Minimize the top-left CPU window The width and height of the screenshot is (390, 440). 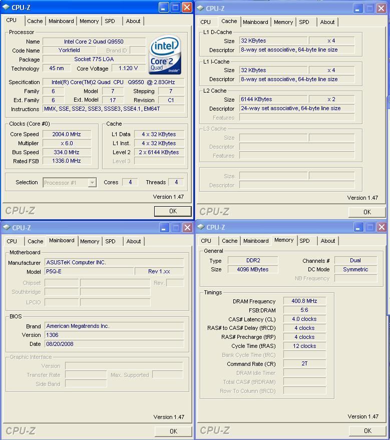[164, 8]
